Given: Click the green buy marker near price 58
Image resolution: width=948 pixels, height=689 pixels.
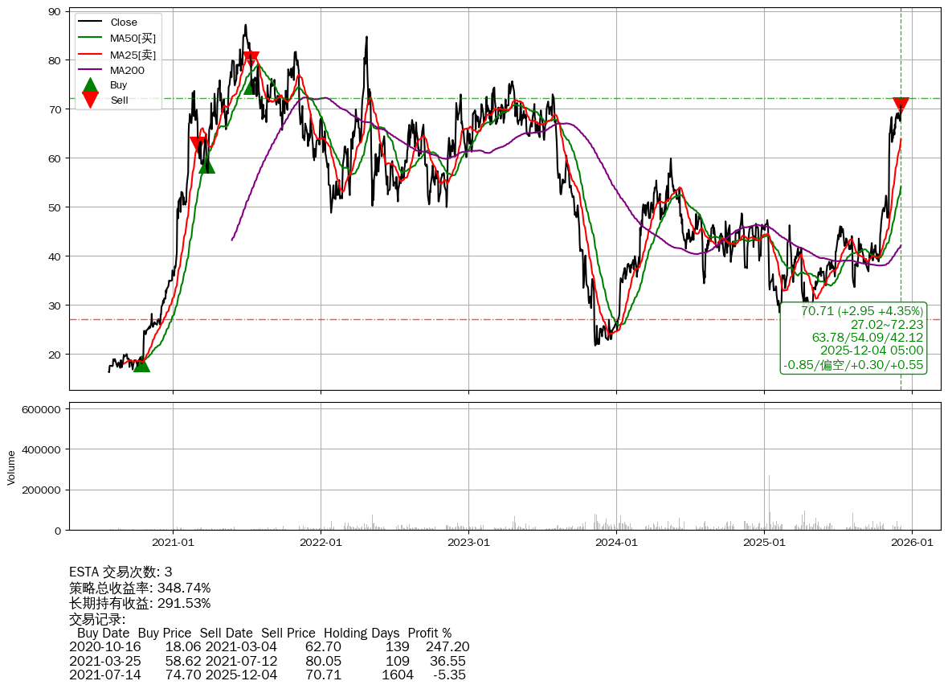Looking at the screenshot, I should 206,165.
